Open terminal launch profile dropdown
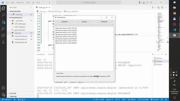 [x=155, y=54]
